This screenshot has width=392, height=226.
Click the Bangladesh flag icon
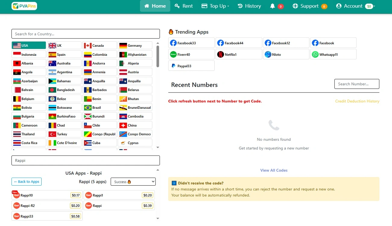click(x=52, y=90)
